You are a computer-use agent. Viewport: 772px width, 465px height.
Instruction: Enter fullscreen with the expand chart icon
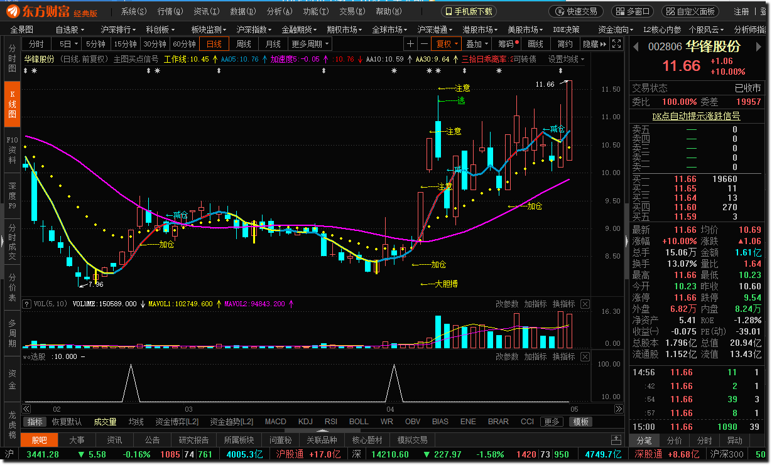coord(617,44)
